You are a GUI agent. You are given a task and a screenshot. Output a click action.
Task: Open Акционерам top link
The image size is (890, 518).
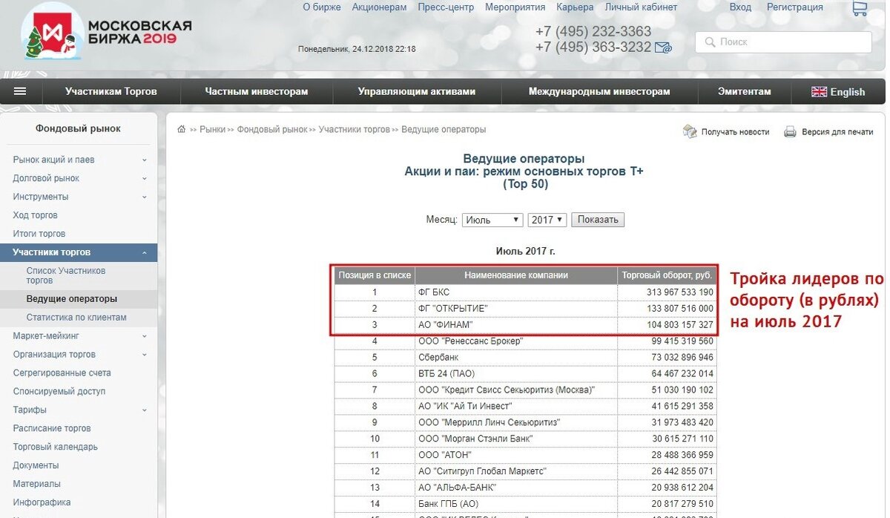point(380,7)
